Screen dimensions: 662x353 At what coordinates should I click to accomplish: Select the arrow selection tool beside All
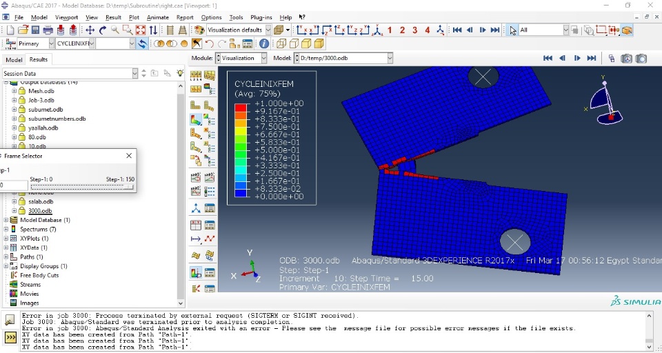[x=513, y=30]
